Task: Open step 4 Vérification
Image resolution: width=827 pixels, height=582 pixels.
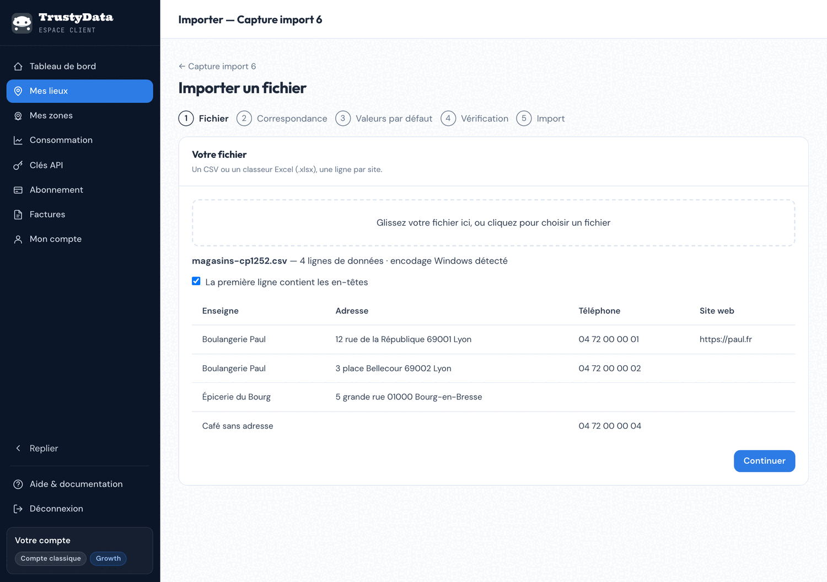Action: pos(475,119)
